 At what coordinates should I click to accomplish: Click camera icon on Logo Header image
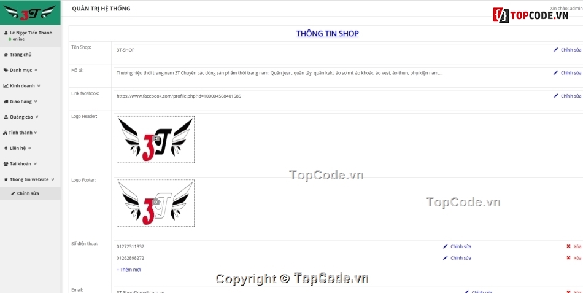click(156, 138)
